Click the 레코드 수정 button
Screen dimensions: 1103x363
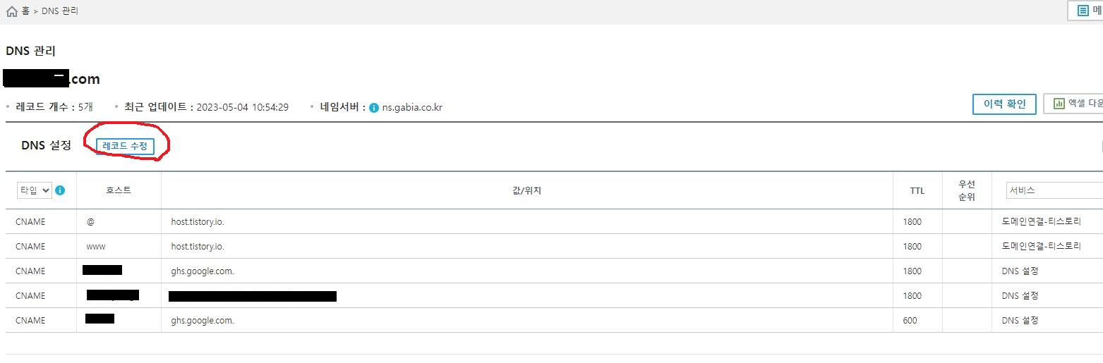point(125,146)
